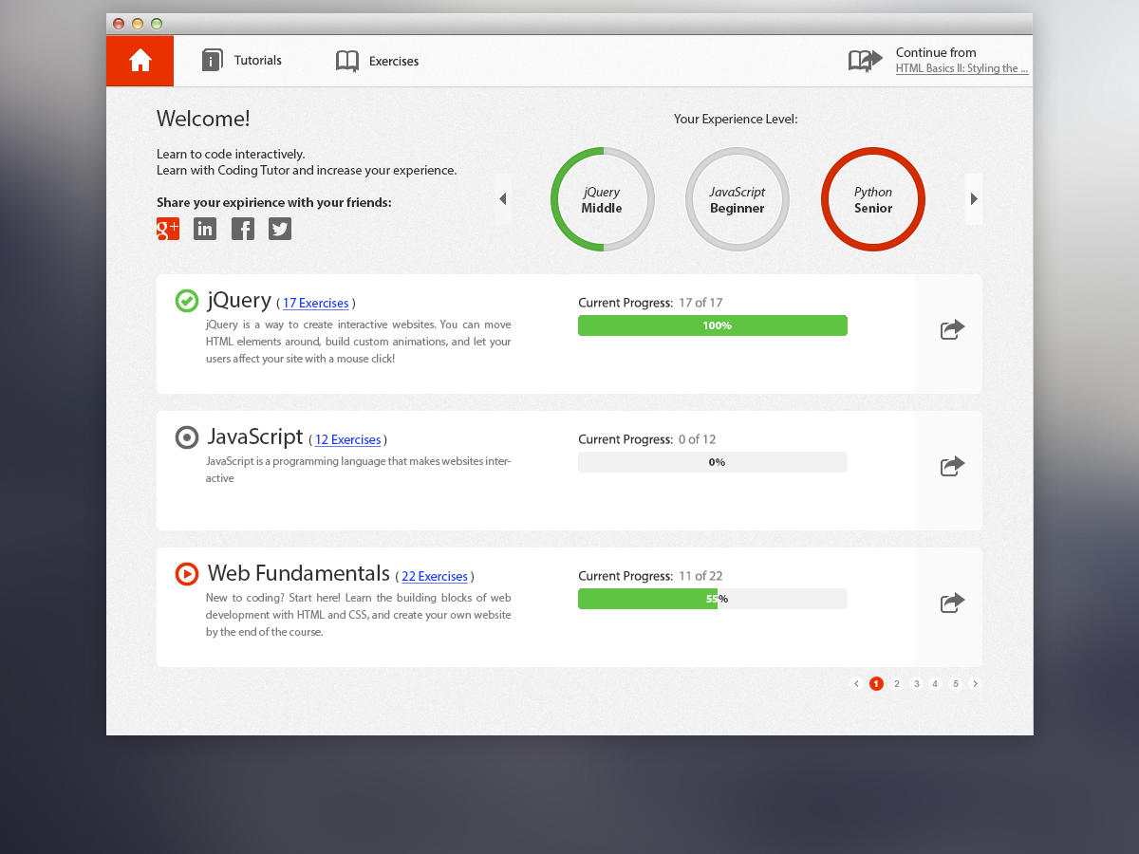Share experience via LinkedIn icon
1139x854 pixels.
(x=205, y=229)
